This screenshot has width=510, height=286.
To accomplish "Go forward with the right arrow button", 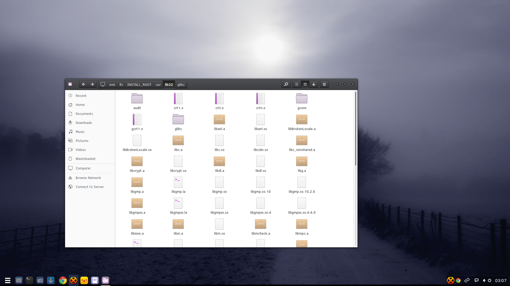I will (92, 84).
